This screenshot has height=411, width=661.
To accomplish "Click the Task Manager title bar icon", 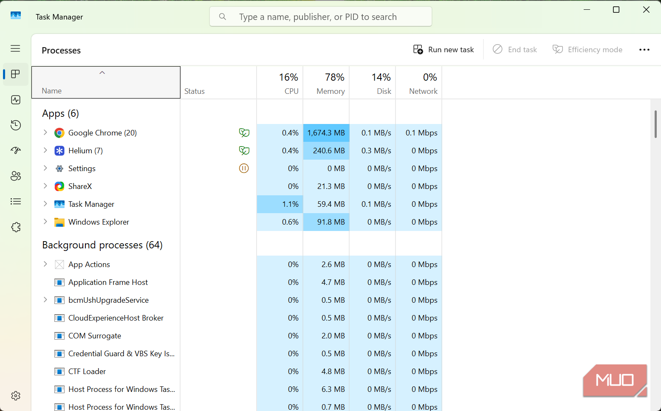I will pos(16,15).
